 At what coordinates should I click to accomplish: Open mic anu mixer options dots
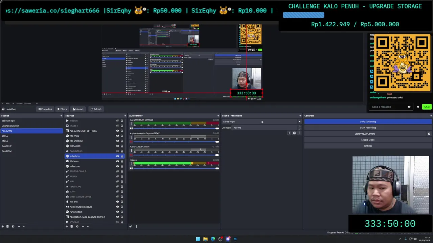(x=131, y=164)
